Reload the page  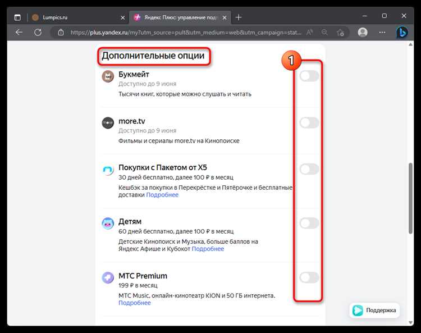[38, 33]
